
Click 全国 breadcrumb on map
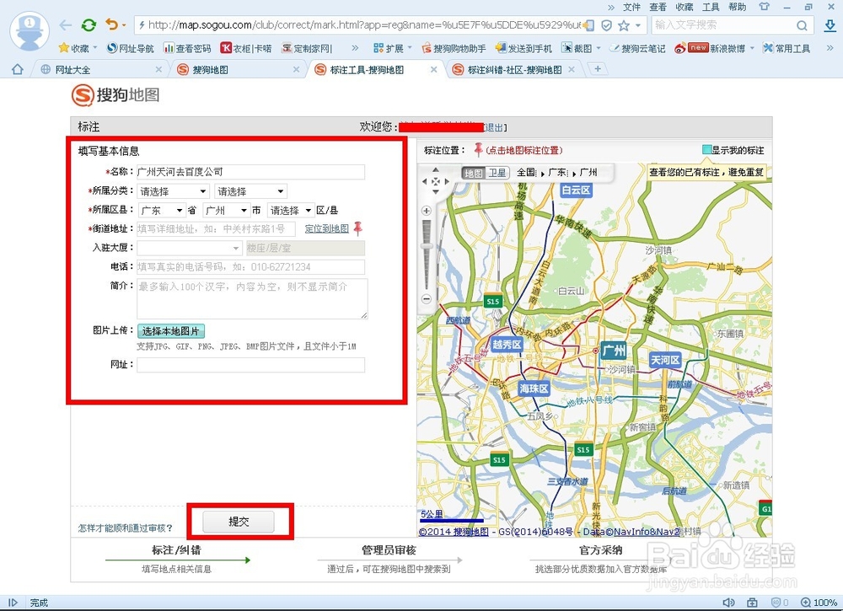526,173
